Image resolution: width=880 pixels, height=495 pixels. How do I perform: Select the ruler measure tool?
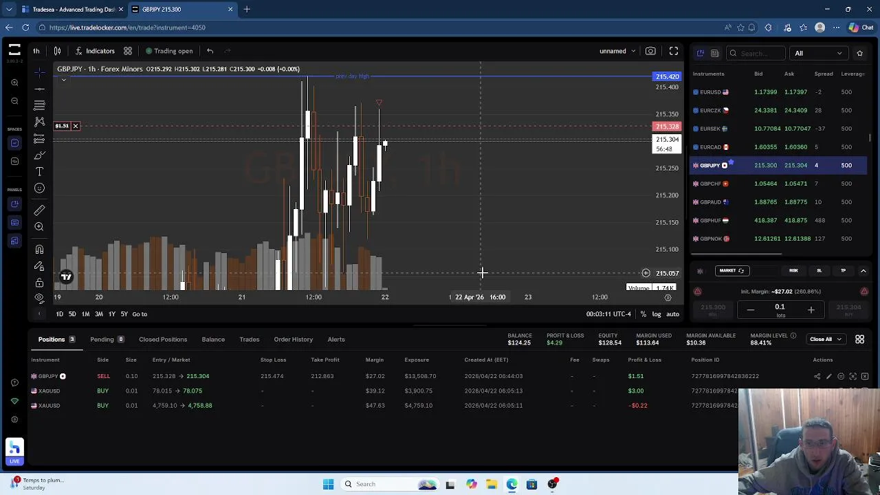39,210
